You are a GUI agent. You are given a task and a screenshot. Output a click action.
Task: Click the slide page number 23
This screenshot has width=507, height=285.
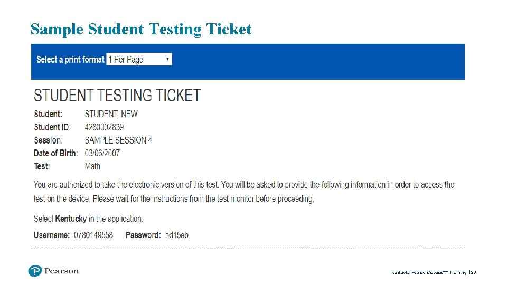point(474,273)
